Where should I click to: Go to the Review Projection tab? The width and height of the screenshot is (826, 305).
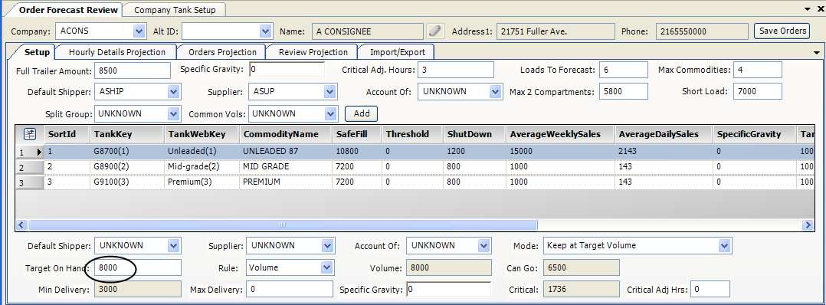[x=313, y=52]
